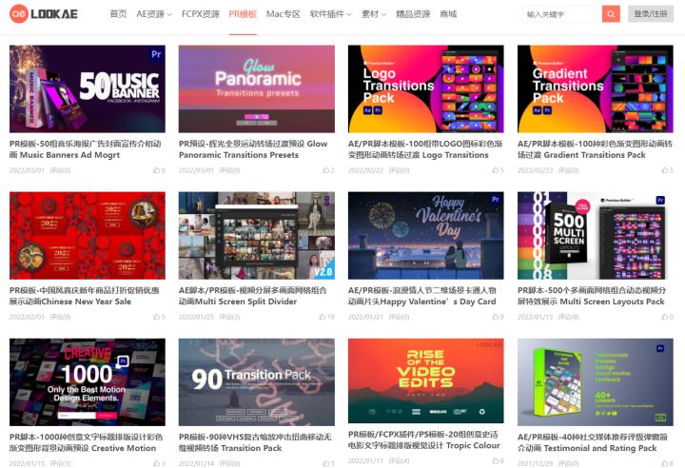
Task: Open the 500 Multi Screen thumbnail
Action: (596, 236)
